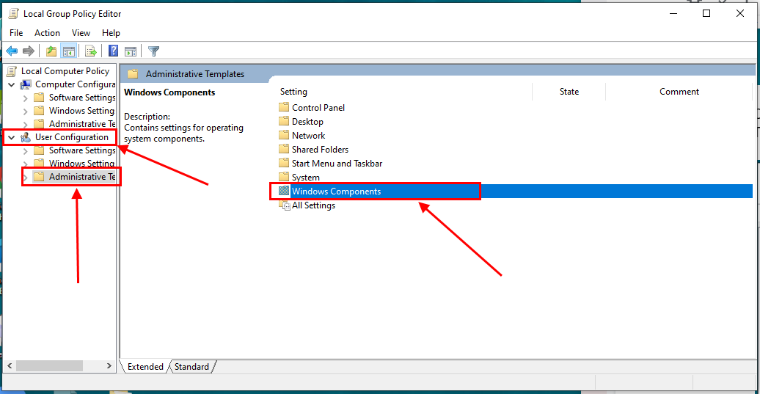The height and width of the screenshot is (394, 760).
Task: Select Local Computer Policy tree label
Action: pos(65,71)
